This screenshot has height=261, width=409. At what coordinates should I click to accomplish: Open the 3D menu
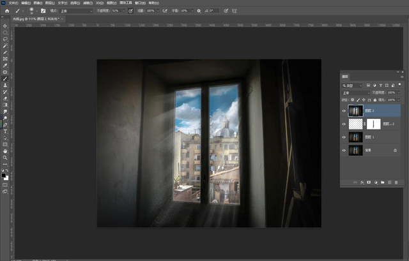click(100, 3)
